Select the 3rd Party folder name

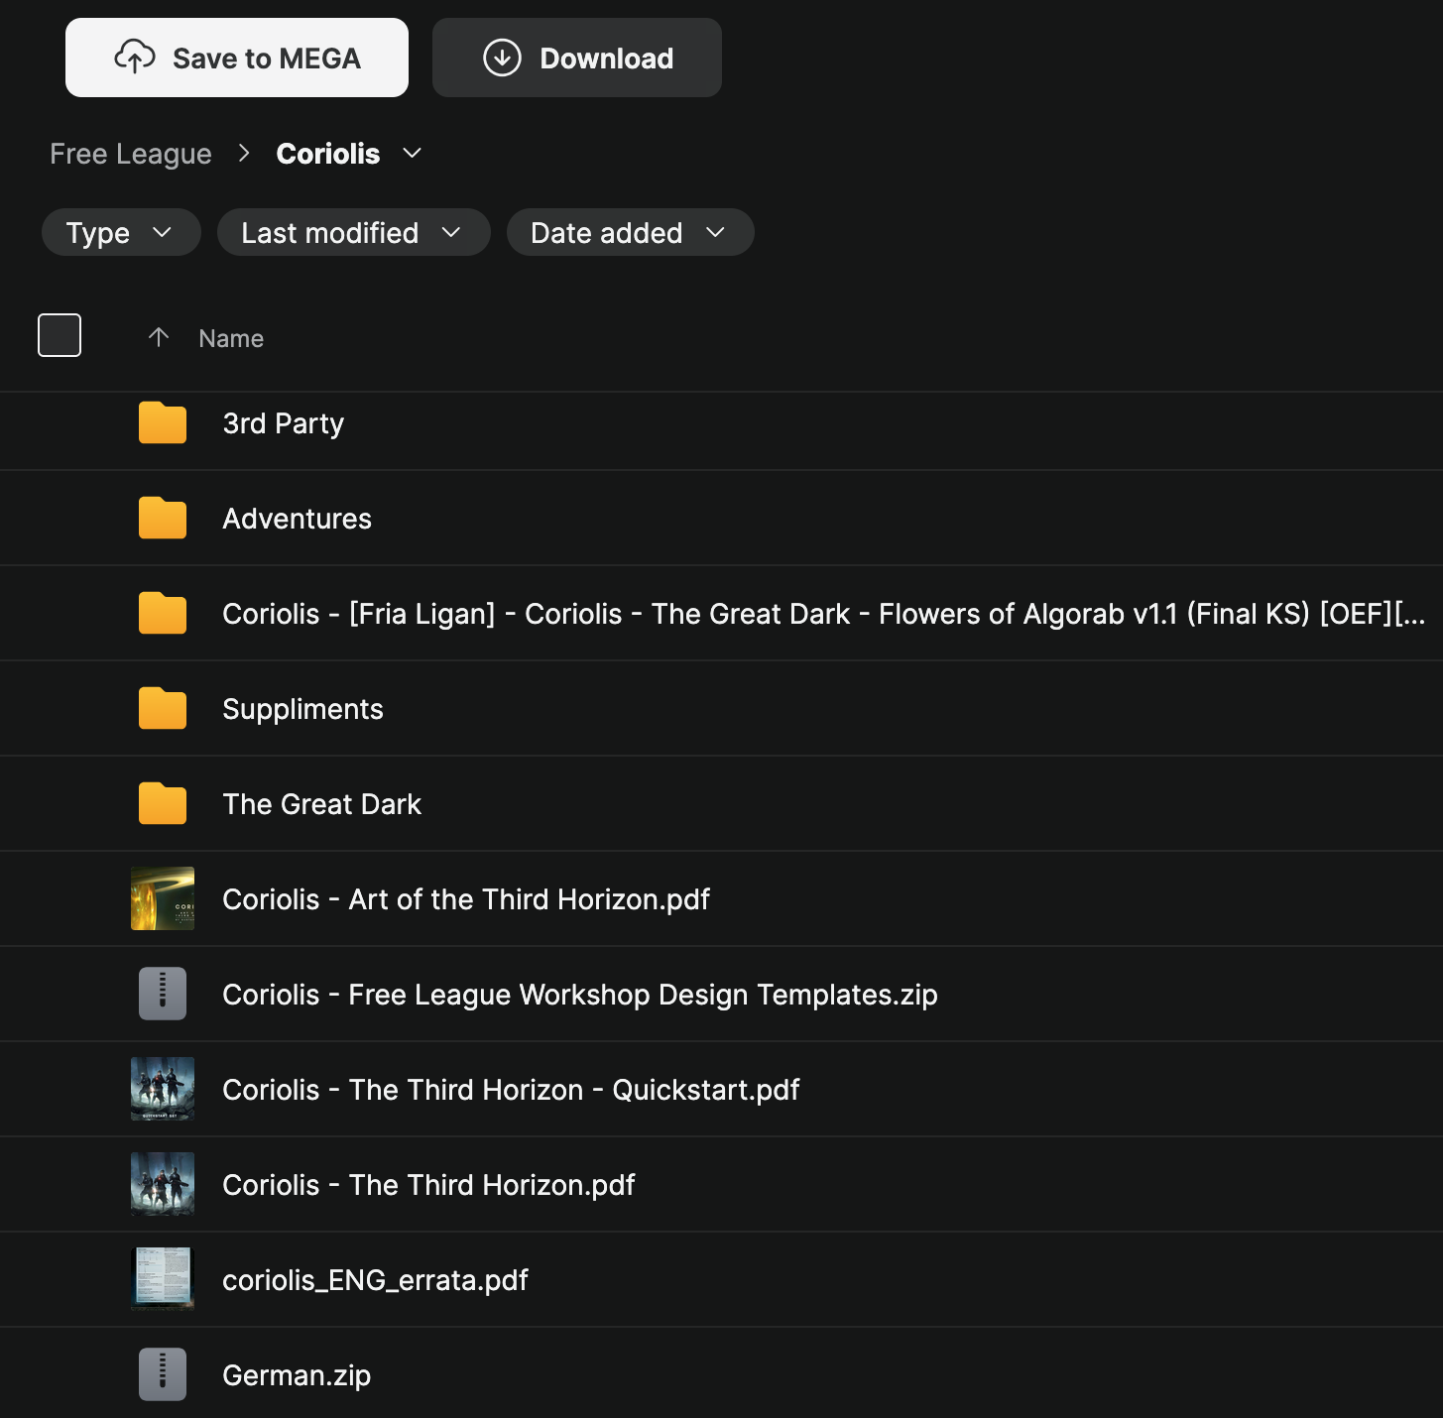click(x=284, y=423)
